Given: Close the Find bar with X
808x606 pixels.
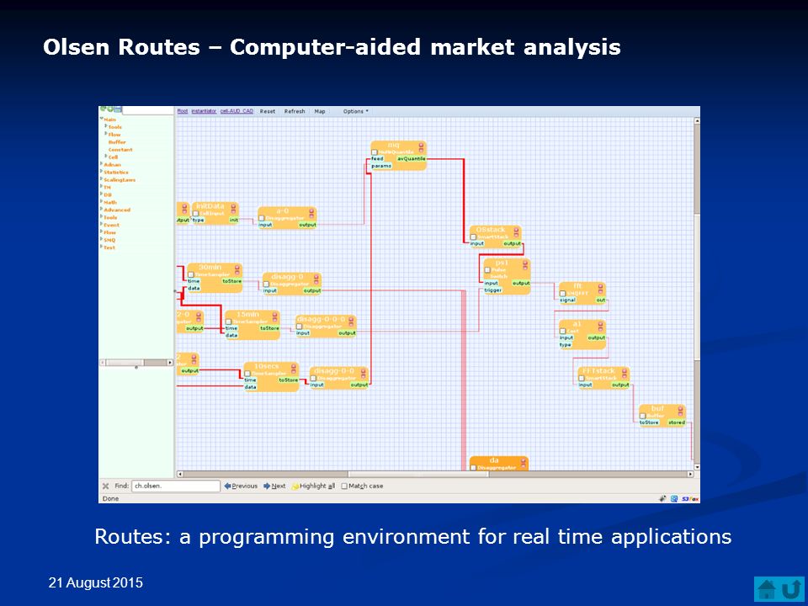Looking at the screenshot, I should [106, 486].
